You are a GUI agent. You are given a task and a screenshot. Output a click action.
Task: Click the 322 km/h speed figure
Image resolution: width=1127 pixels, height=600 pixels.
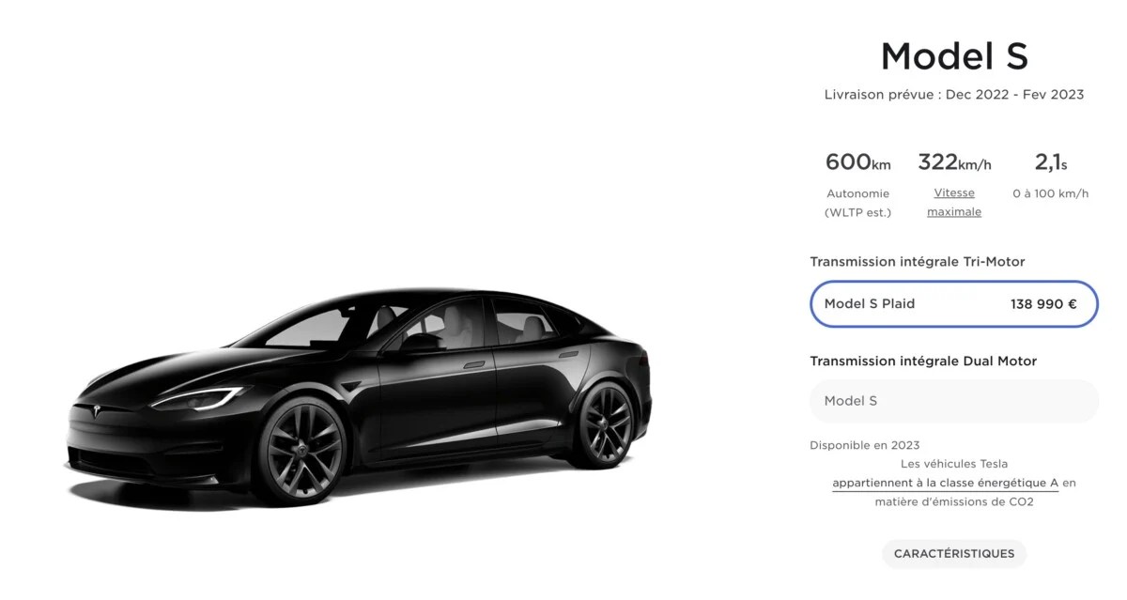[954, 162]
